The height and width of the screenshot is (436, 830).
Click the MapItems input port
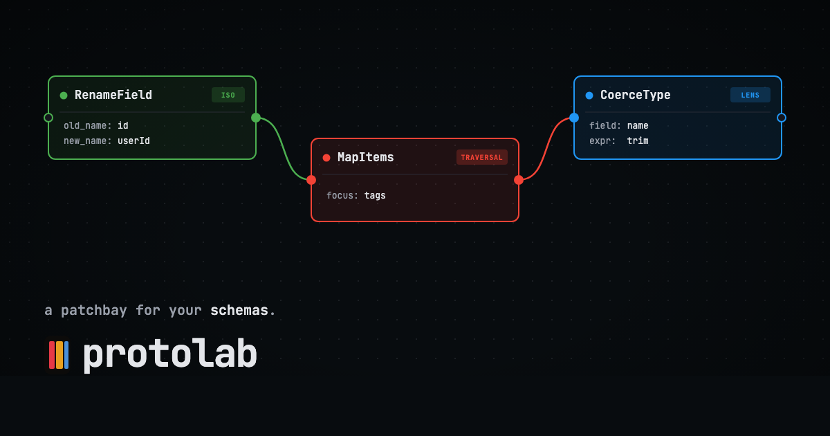coord(311,180)
